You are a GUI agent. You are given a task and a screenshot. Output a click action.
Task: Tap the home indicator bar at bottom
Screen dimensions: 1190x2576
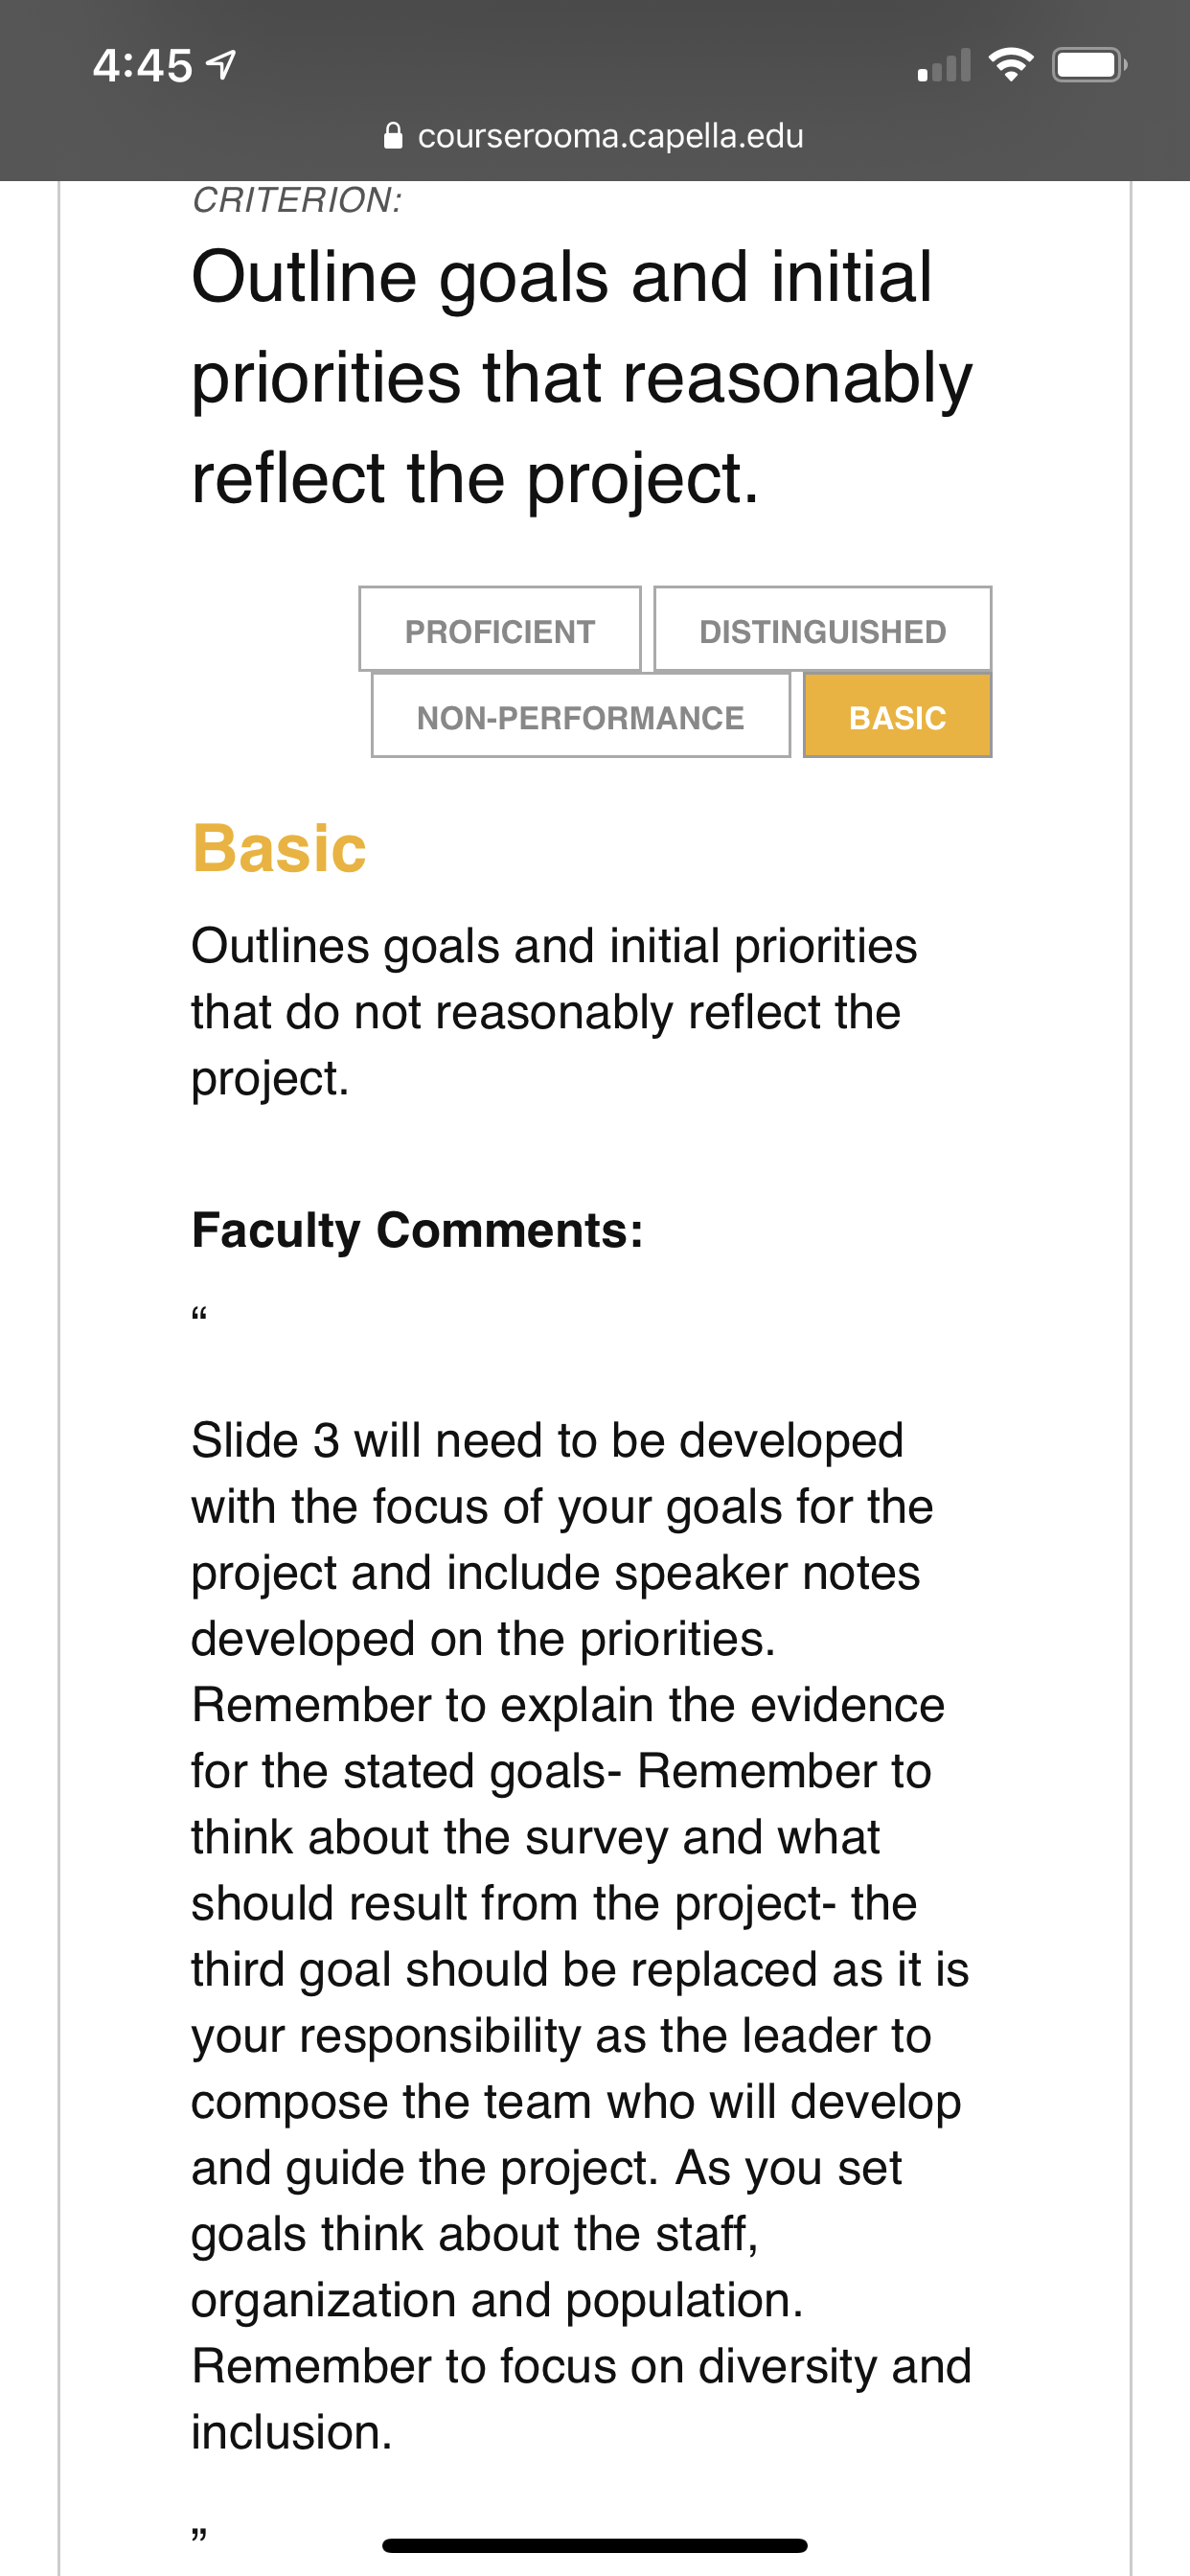click(594, 2545)
